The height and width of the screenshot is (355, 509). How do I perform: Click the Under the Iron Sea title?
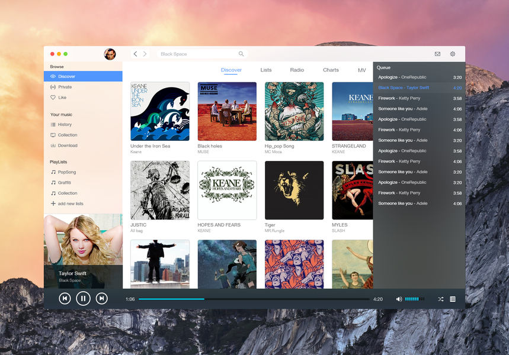pyautogui.click(x=151, y=146)
